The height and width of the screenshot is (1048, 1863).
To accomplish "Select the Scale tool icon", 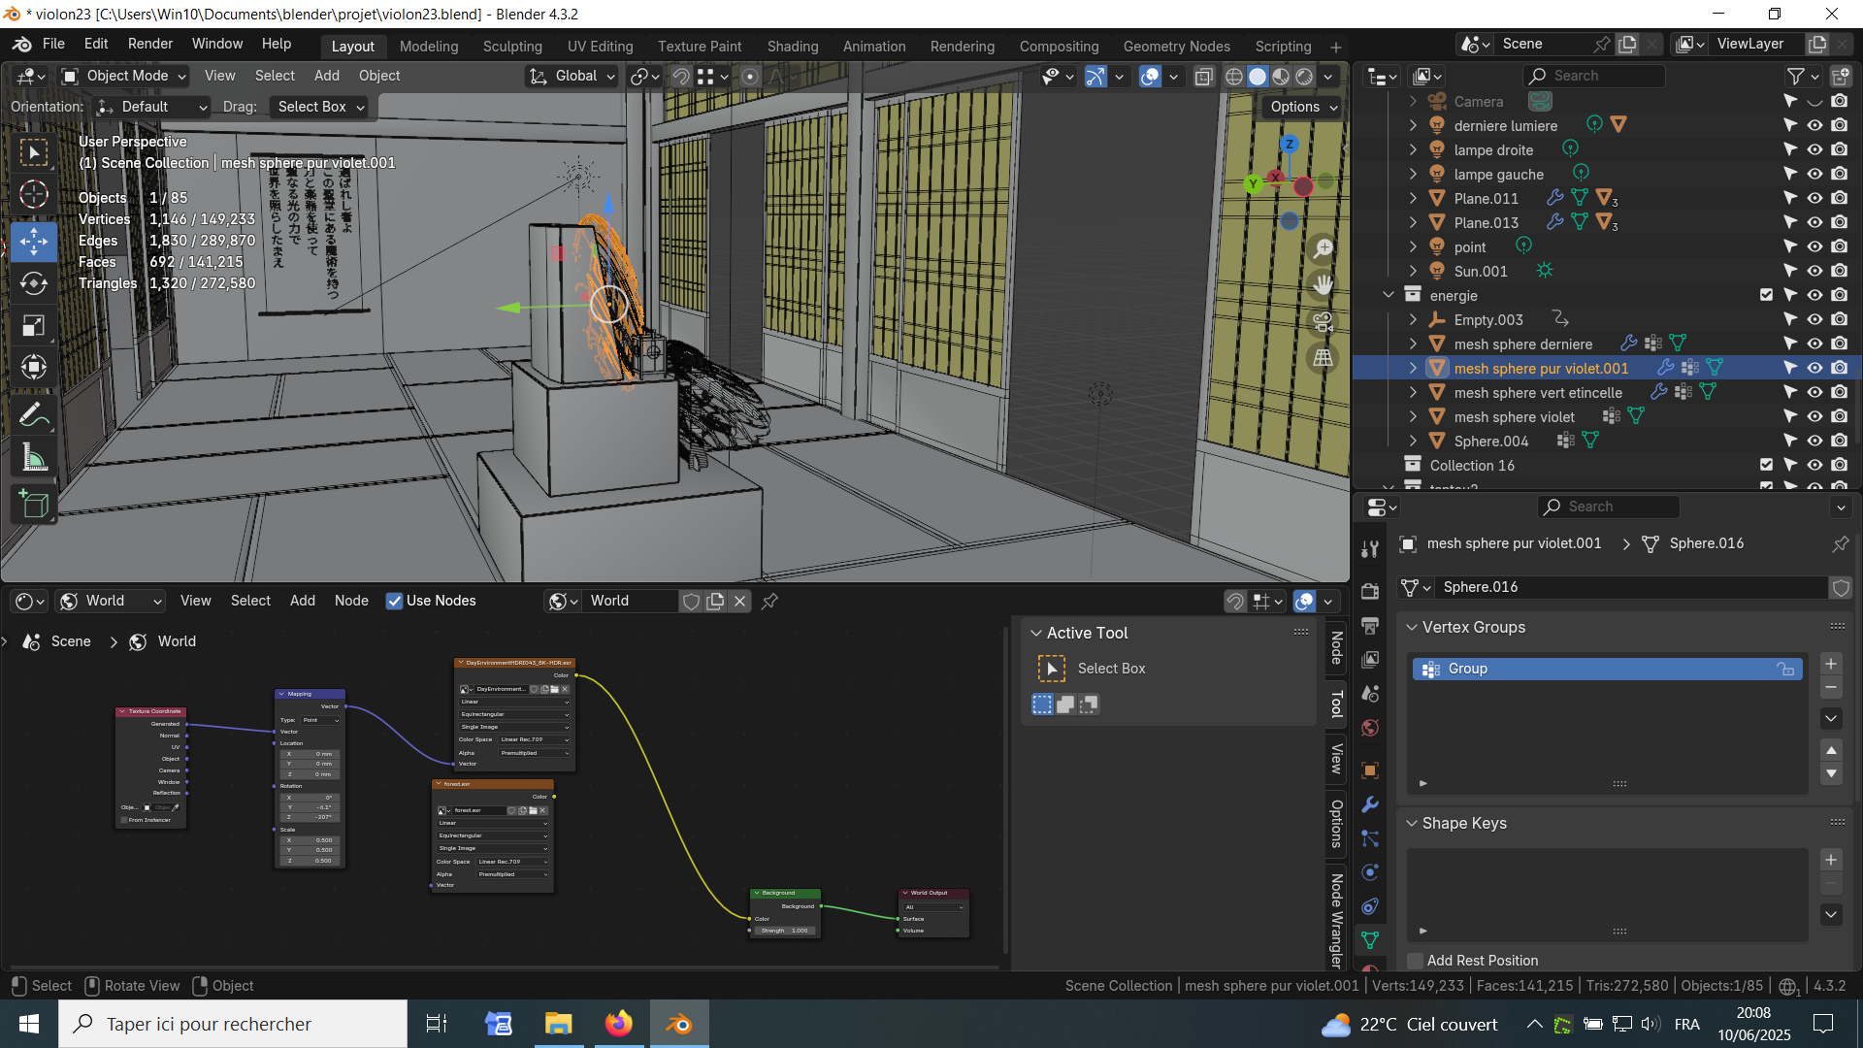I will pyautogui.click(x=34, y=325).
